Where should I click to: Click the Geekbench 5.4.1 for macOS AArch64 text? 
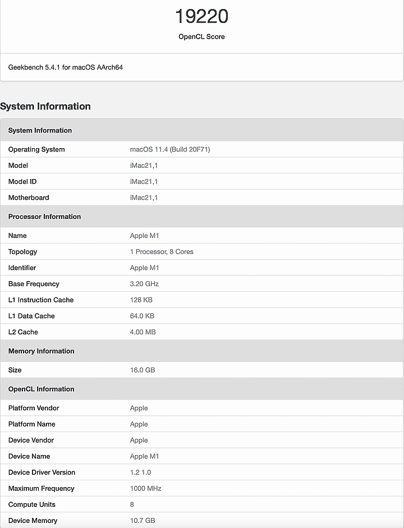[x=66, y=67]
